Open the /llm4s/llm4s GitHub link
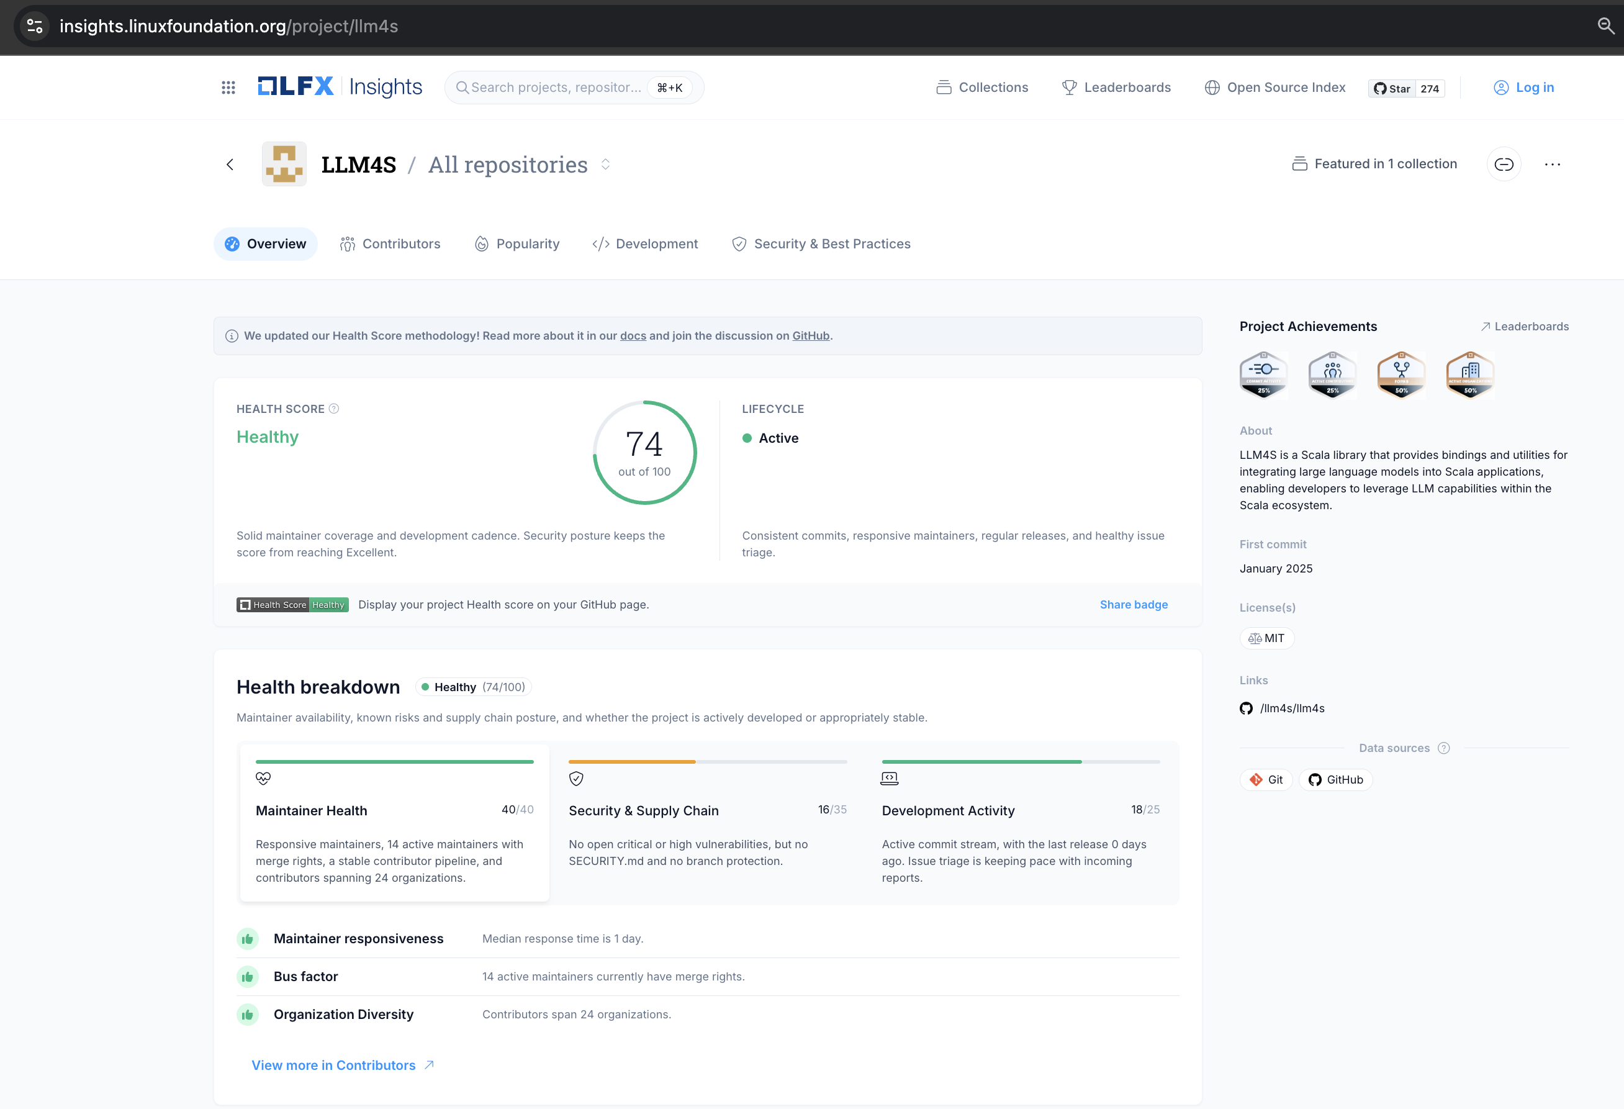The image size is (1624, 1109). click(x=1283, y=708)
